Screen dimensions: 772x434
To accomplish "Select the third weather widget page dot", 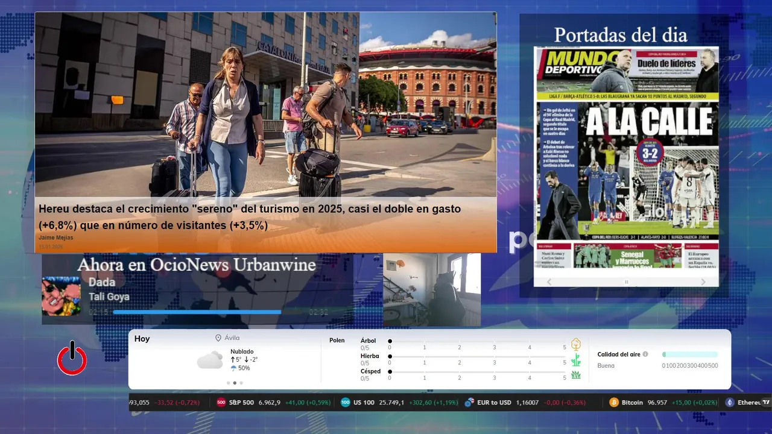I will 241,383.
